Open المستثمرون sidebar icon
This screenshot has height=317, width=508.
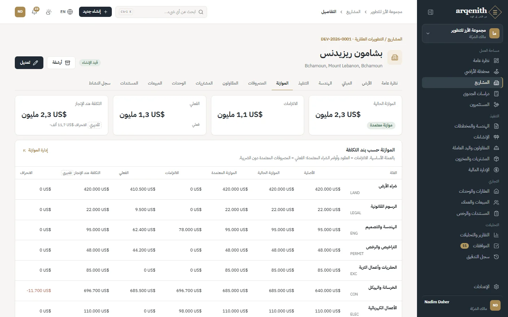click(496, 105)
